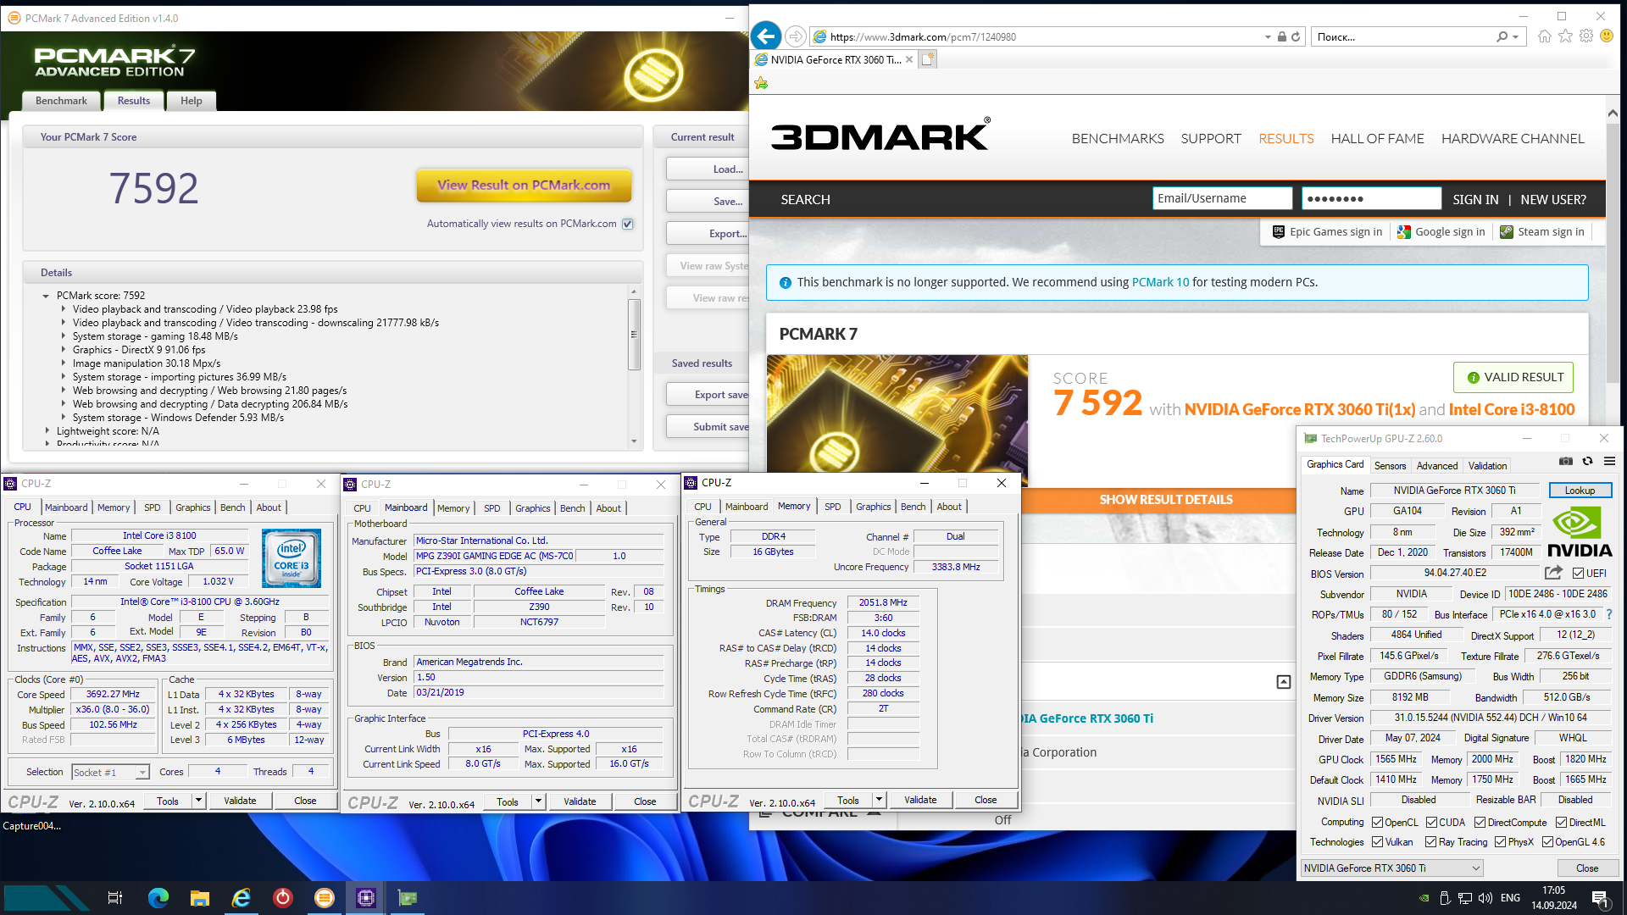Open Task View from taskbar
1627x915 pixels.
[115, 898]
